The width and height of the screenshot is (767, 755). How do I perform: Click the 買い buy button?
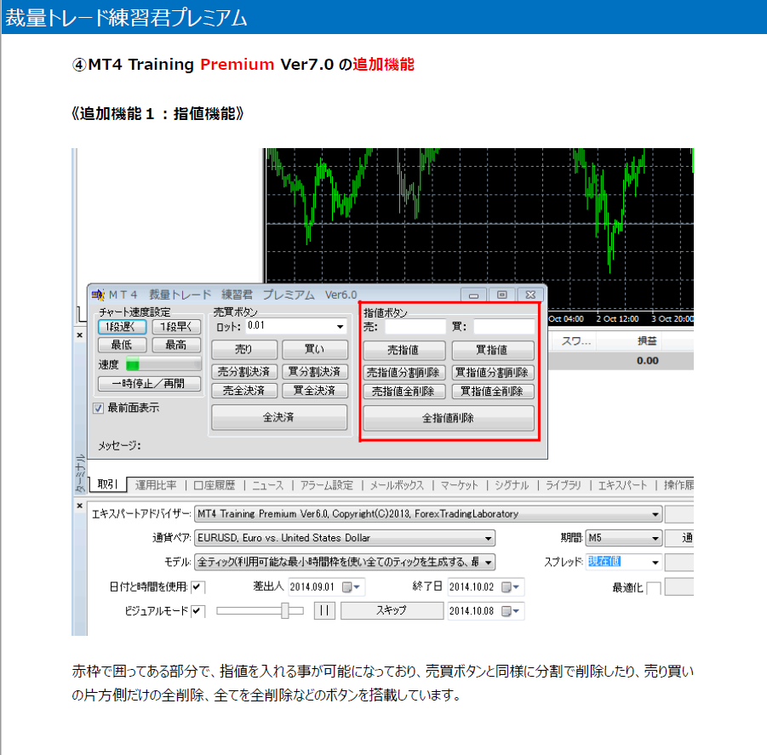click(315, 350)
